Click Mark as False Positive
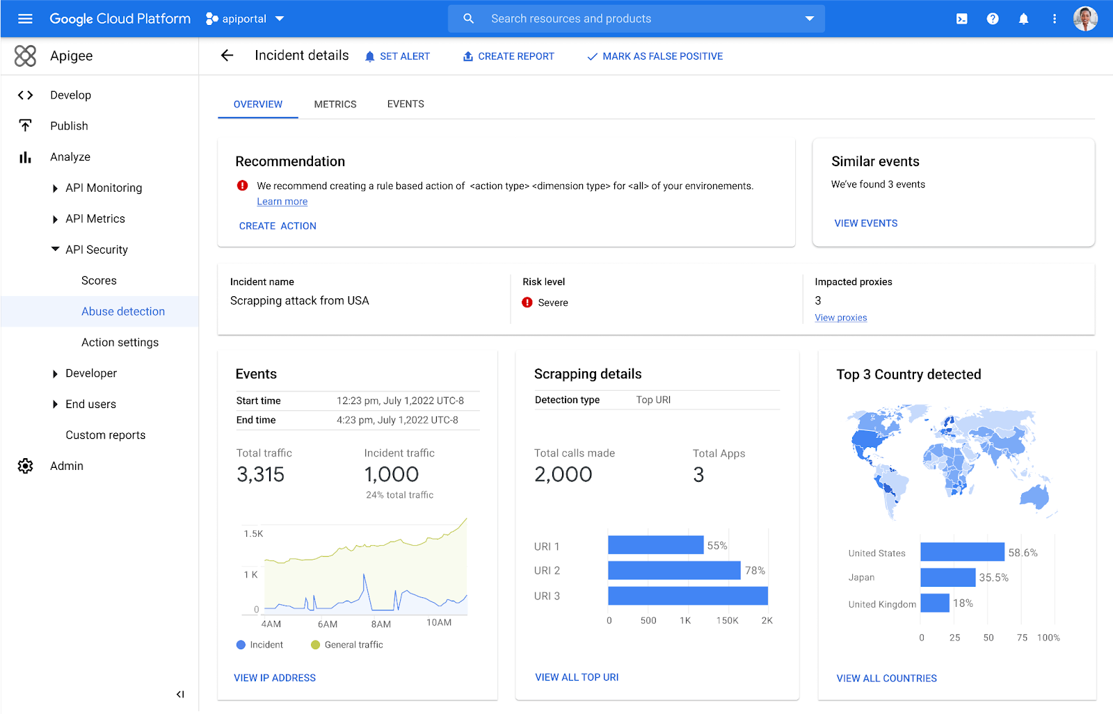 coord(655,56)
